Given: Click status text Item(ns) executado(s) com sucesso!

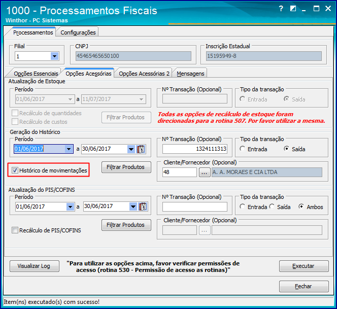Looking at the screenshot, I should 52,302.
